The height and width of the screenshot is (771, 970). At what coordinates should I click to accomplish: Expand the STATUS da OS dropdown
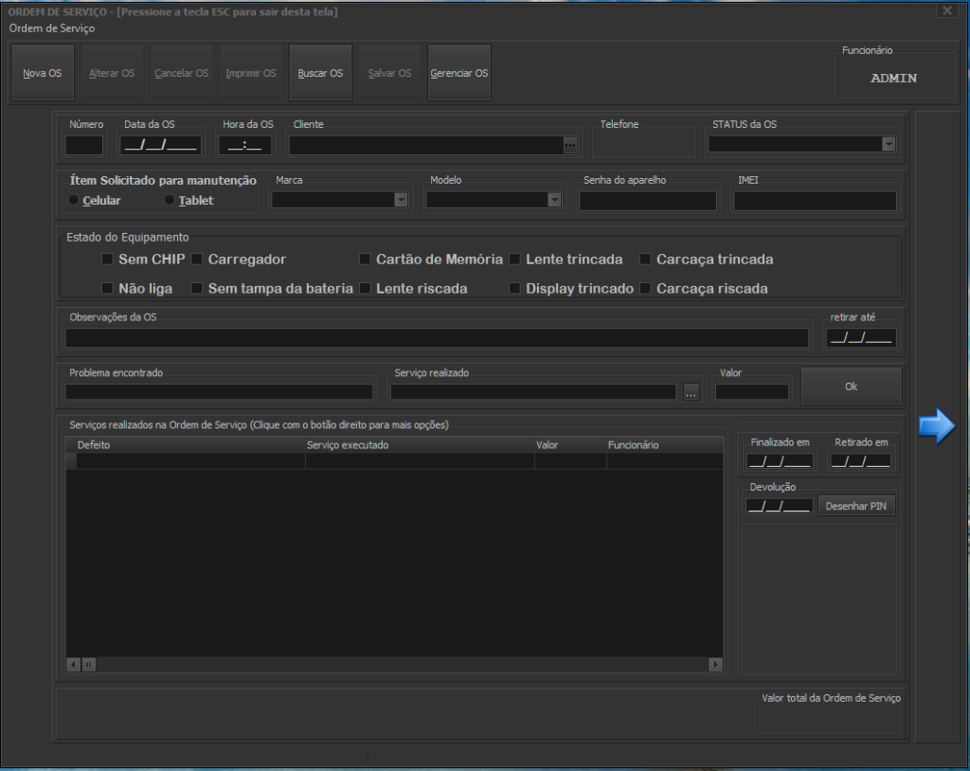click(x=889, y=145)
